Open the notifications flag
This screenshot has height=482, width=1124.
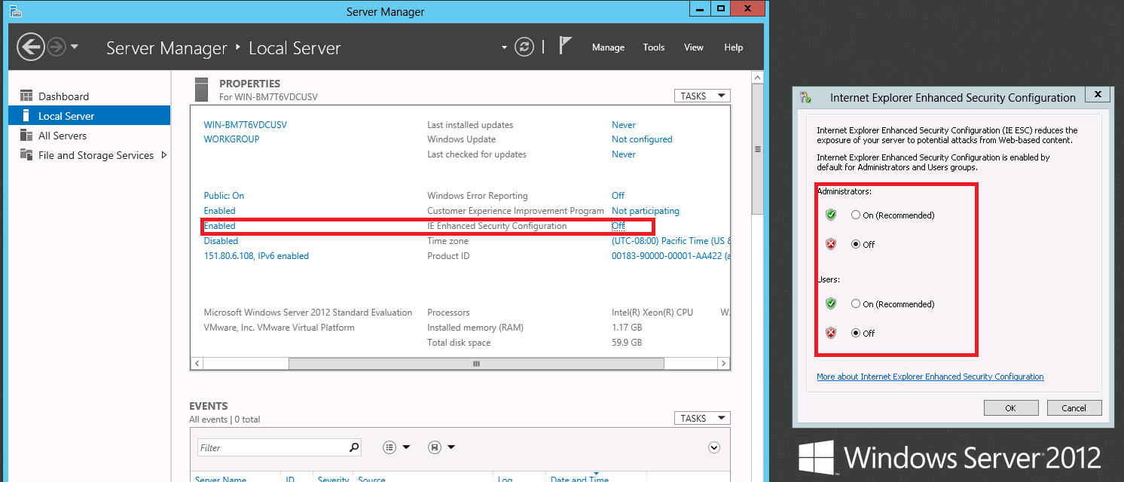(566, 46)
